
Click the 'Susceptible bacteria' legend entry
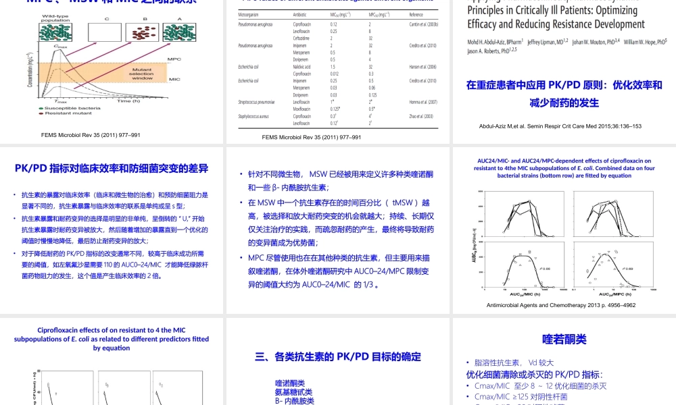tap(72, 109)
